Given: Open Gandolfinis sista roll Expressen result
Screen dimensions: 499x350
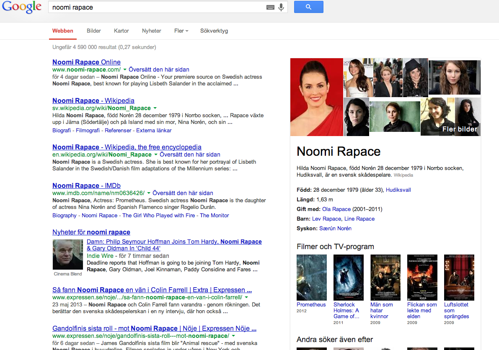Looking at the screenshot, I should tap(154, 328).
